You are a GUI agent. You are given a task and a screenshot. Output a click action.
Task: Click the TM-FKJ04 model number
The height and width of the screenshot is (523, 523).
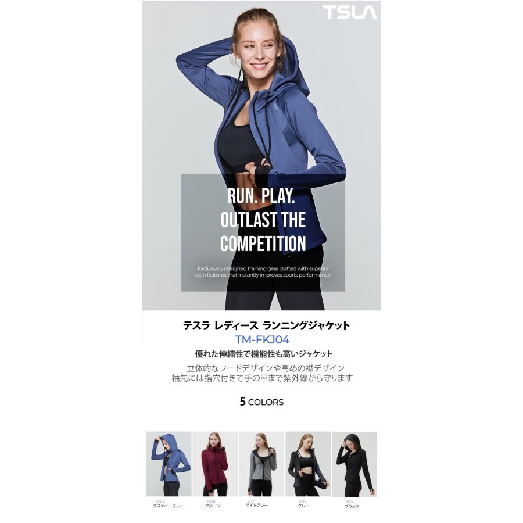[x=262, y=339]
